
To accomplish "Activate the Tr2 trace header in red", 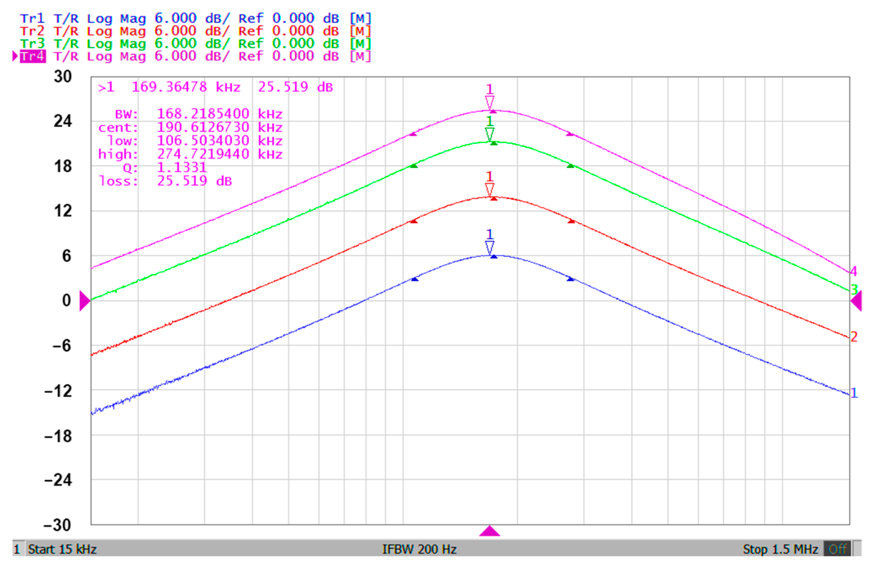I will coord(32,31).
